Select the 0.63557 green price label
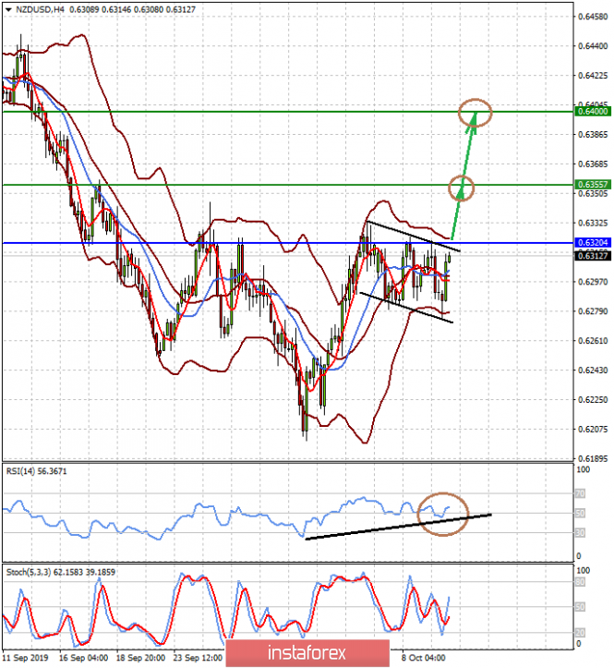This screenshot has height=668, width=614. tap(593, 185)
